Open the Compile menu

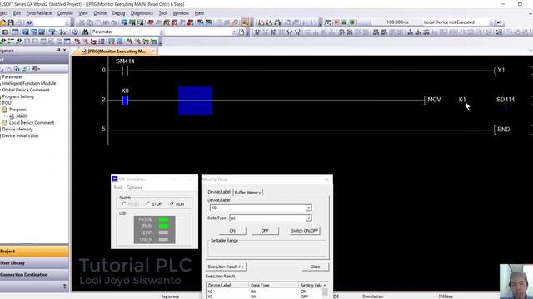tap(65, 13)
